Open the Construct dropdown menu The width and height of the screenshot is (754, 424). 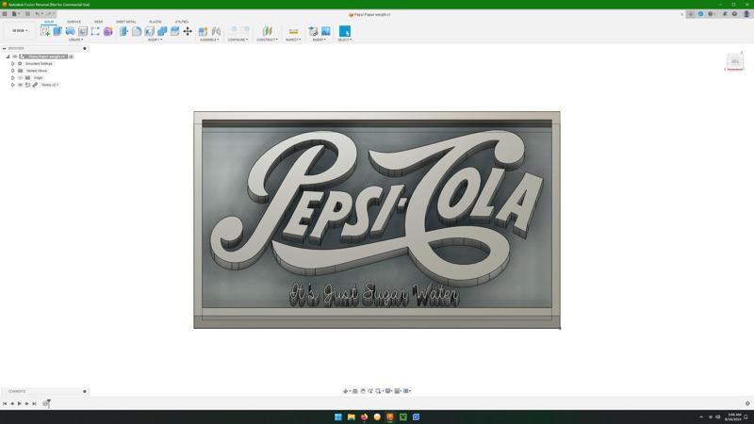(x=267, y=40)
